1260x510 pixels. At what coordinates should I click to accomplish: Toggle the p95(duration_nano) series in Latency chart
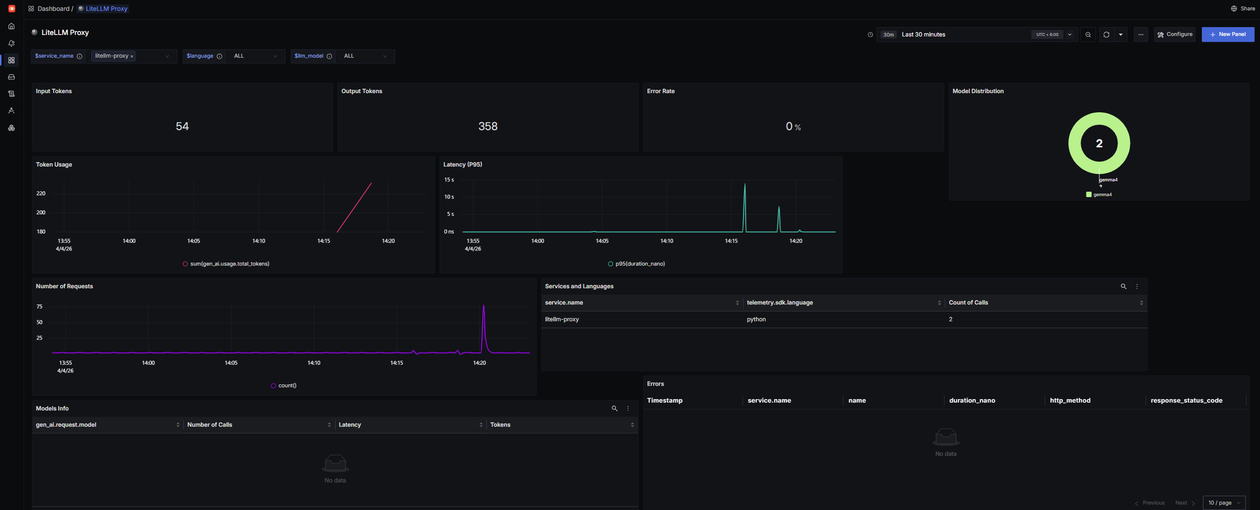pos(637,264)
